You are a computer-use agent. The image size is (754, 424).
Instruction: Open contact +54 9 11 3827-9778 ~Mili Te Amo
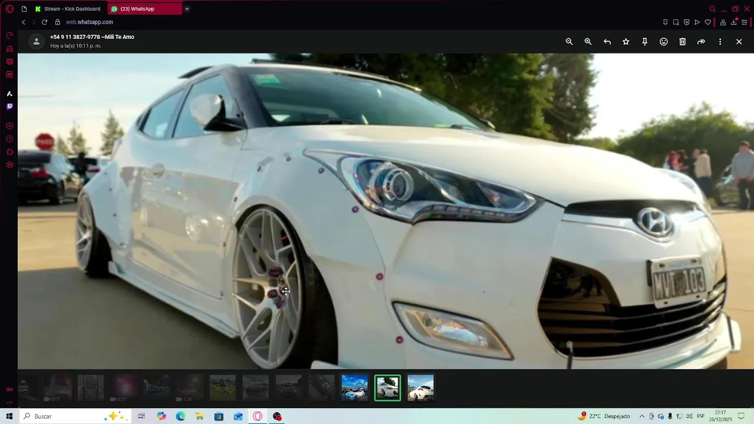92,37
